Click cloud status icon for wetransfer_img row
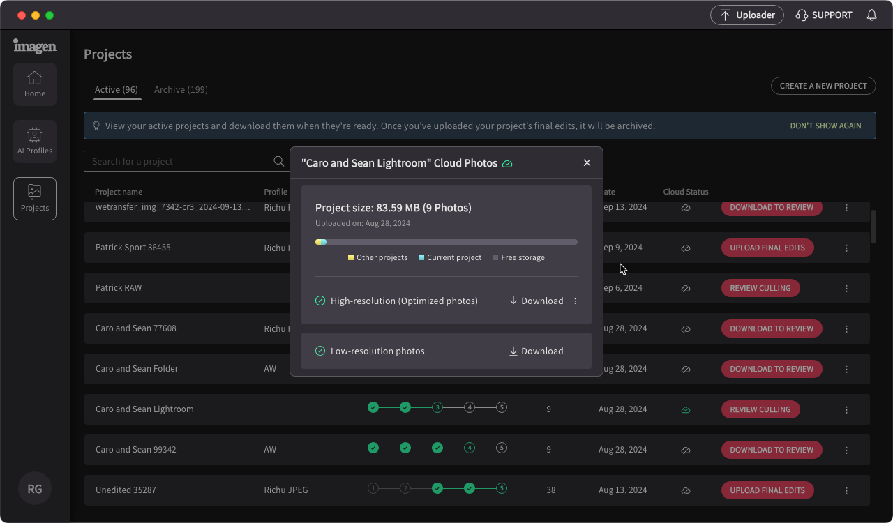The width and height of the screenshot is (893, 523). pos(686,207)
